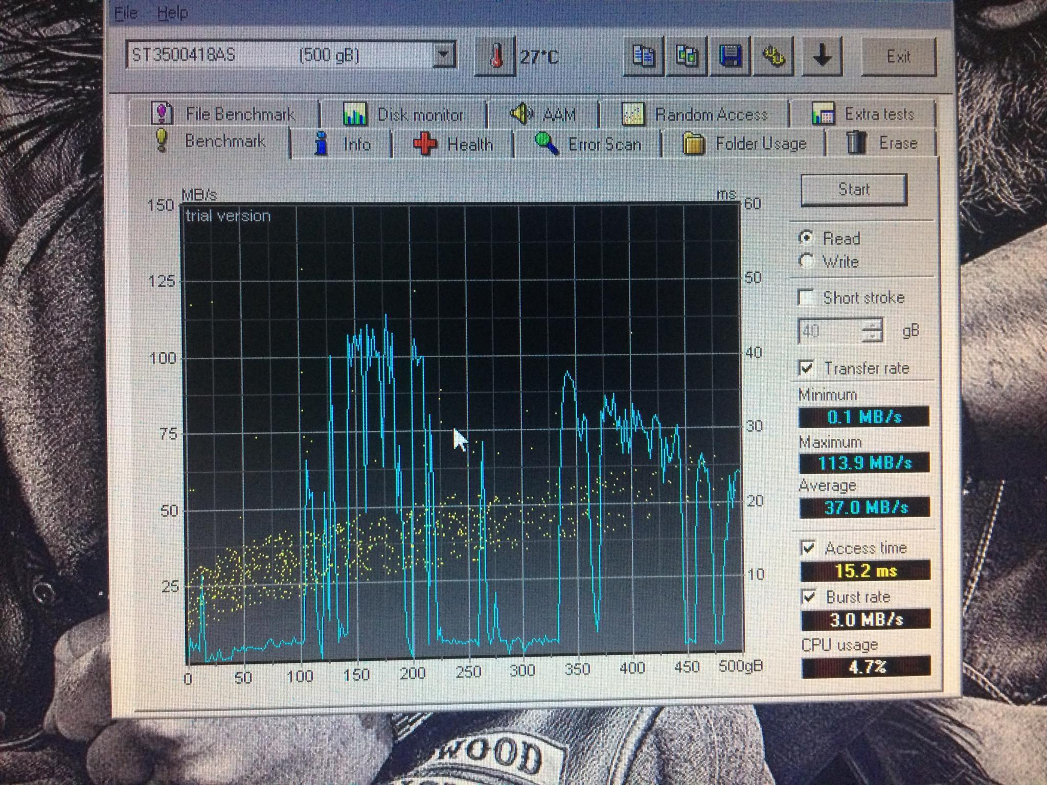Start the benchmark test
This screenshot has height=785, width=1047.
854,190
